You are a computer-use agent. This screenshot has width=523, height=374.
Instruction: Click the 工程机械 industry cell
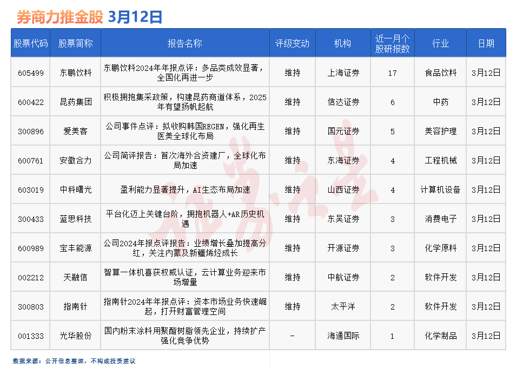[441, 160]
